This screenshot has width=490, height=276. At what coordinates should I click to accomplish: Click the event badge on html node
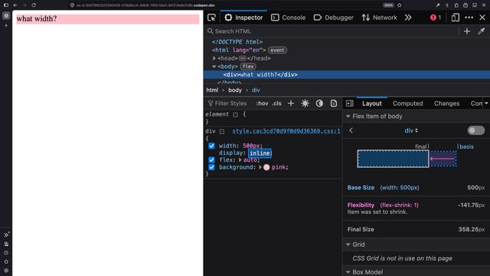pyautogui.click(x=277, y=50)
